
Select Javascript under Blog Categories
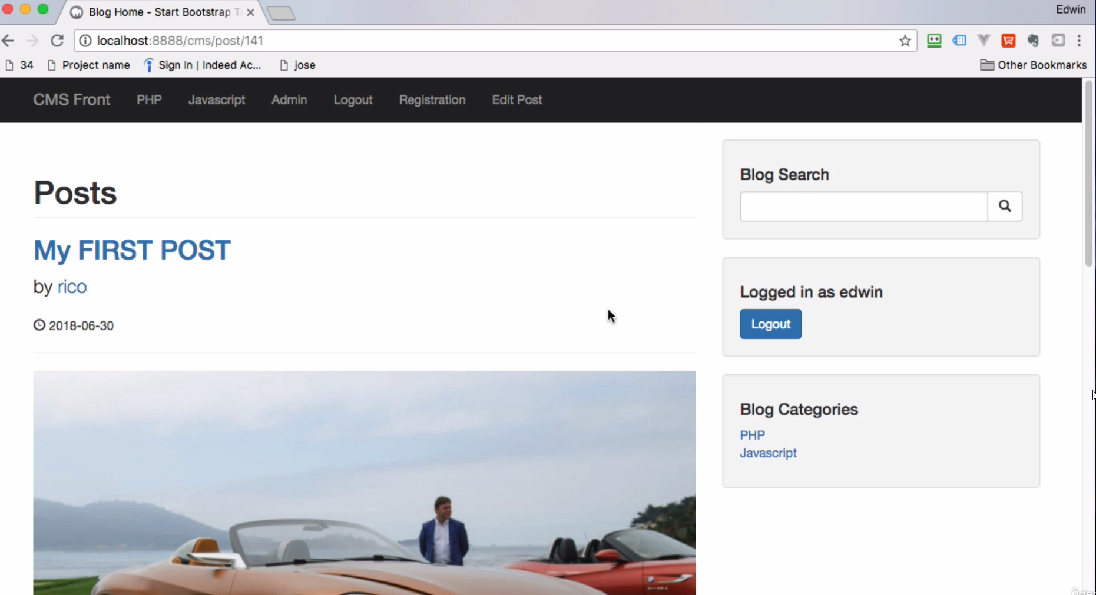768,453
